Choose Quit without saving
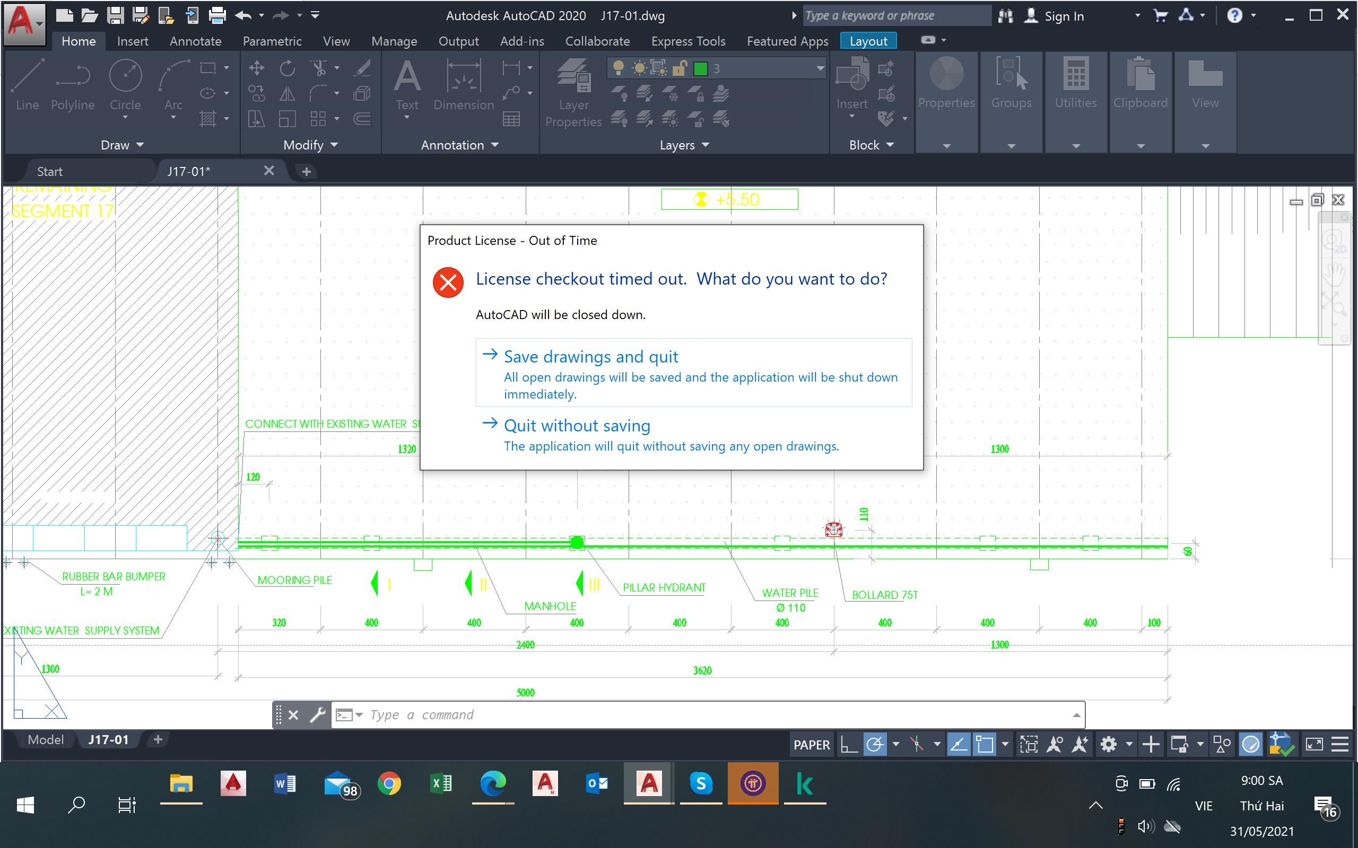Image resolution: width=1358 pixels, height=848 pixels. point(694,435)
